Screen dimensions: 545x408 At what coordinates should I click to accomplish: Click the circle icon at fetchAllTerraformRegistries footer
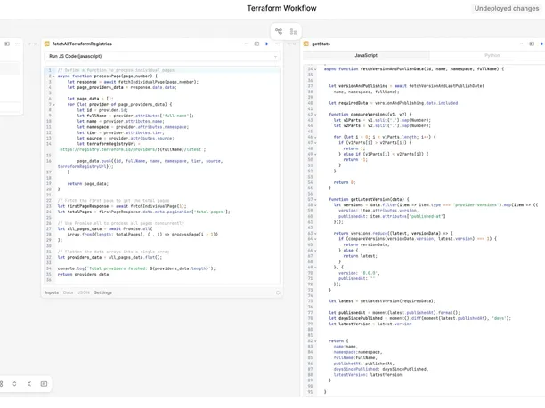[x=278, y=292]
